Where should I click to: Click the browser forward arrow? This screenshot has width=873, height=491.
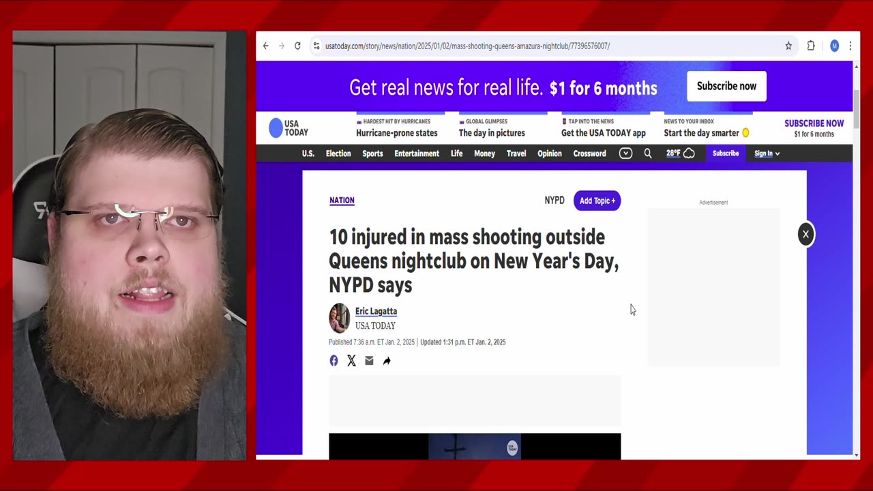click(282, 46)
